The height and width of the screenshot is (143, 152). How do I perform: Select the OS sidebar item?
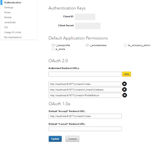6,27
